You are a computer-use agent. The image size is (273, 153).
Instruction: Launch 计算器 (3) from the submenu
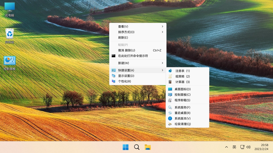pos(182,82)
